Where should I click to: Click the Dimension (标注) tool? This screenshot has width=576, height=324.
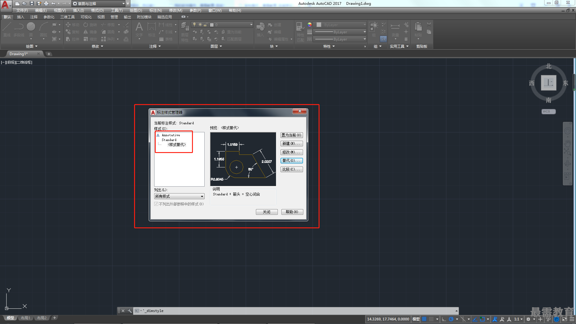pos(151,29)
